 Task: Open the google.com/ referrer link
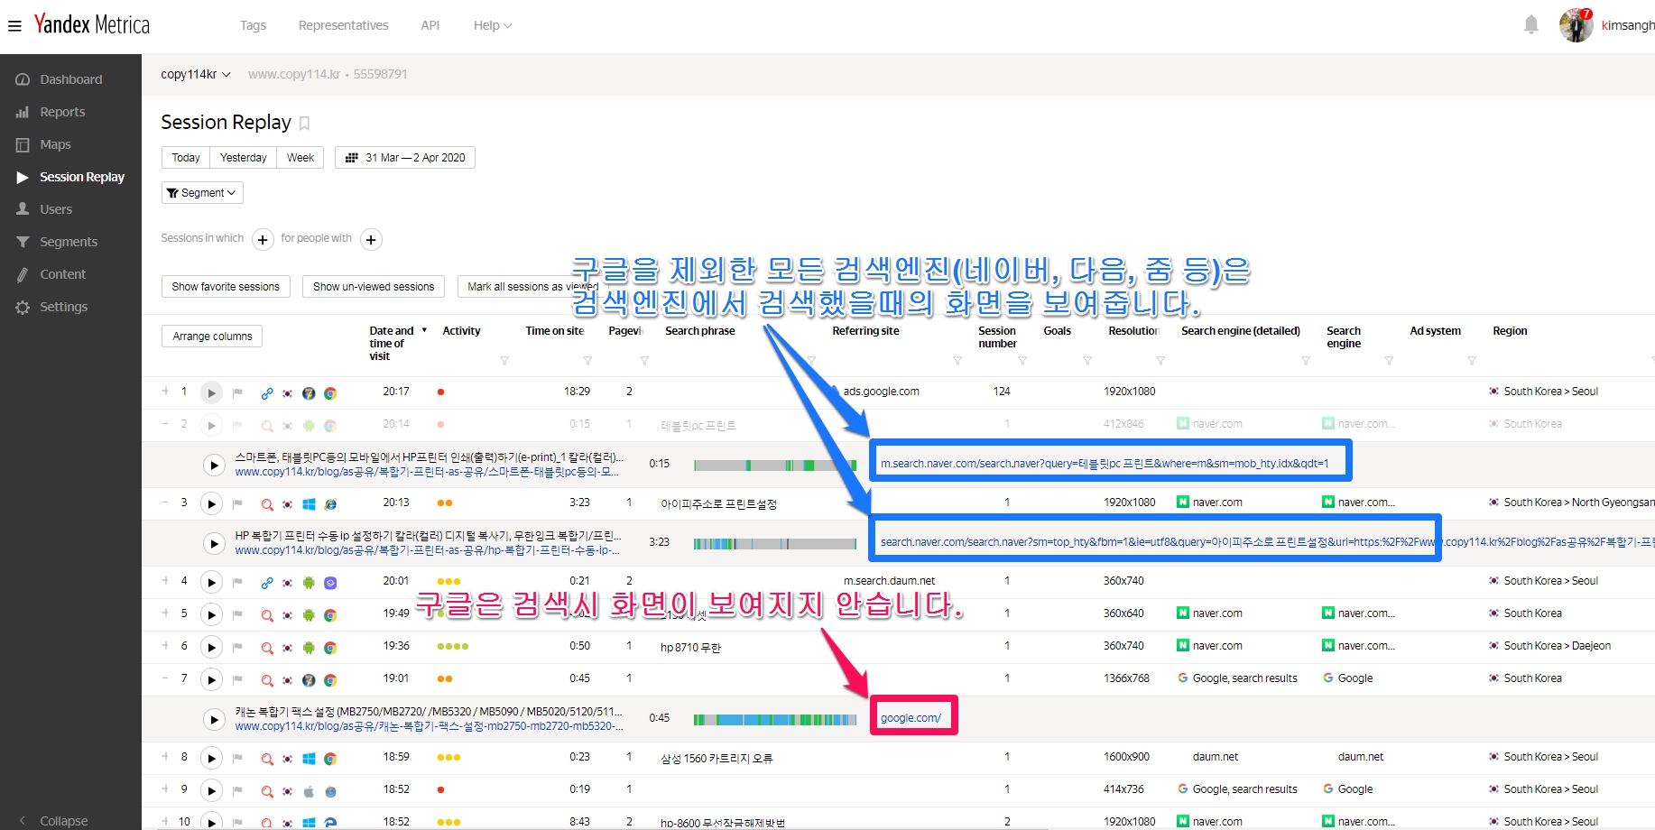tap(911, 718)
